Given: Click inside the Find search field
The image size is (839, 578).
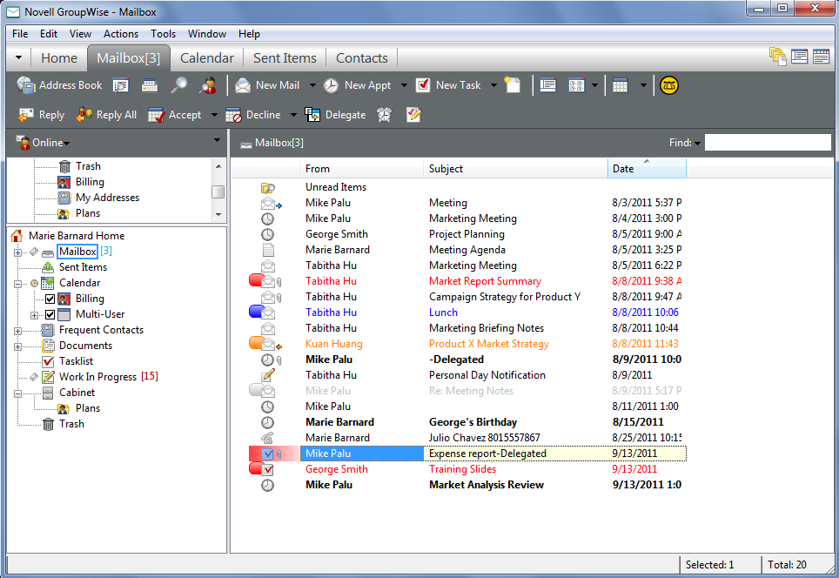Looking at the screenshot, I should 767,143.
